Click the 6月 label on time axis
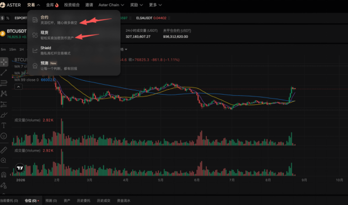 pyautogui.click(x=197, y=180)
